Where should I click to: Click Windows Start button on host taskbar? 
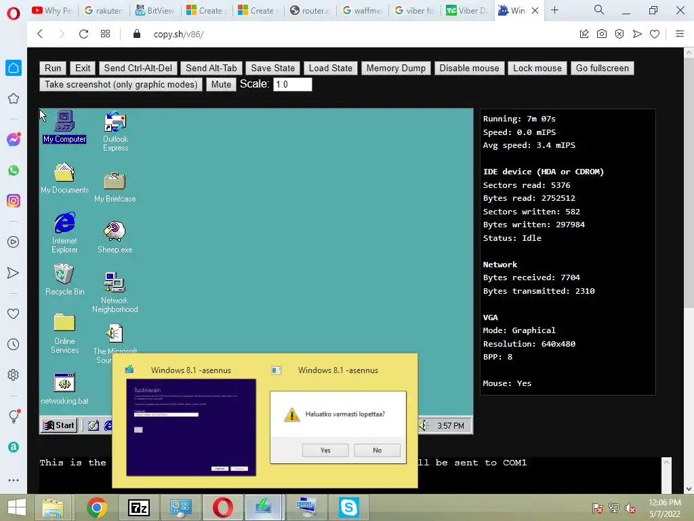point(17,507)
